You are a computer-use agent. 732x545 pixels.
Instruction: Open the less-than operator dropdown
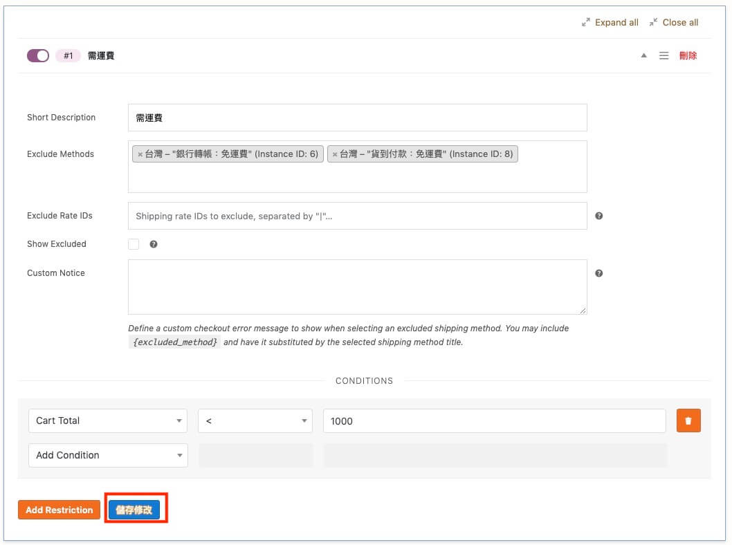255,421
